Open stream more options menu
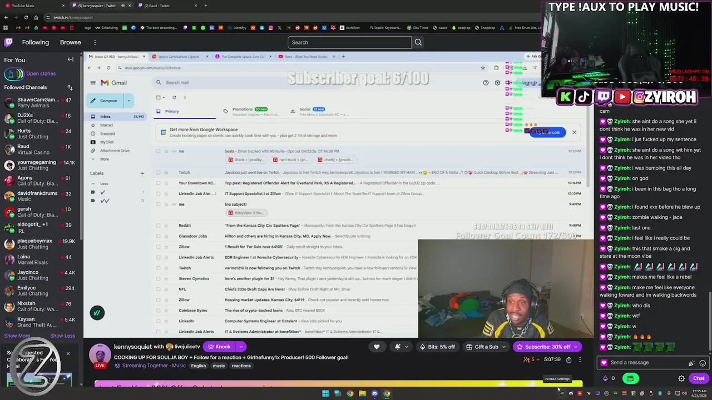This screenshot has width=712, height=400. click(x=580, y=359)
